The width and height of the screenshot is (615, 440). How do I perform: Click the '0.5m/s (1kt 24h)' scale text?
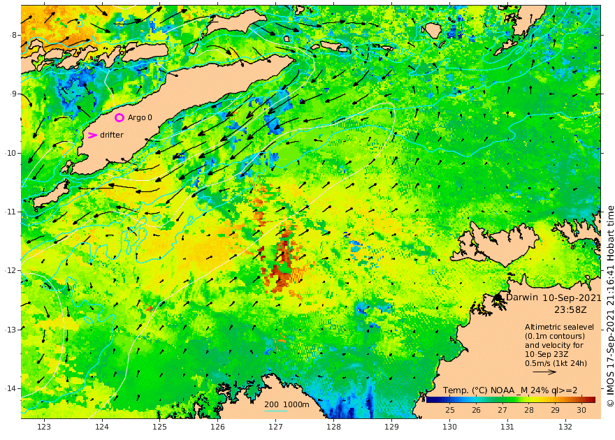(x=556, y=363)
